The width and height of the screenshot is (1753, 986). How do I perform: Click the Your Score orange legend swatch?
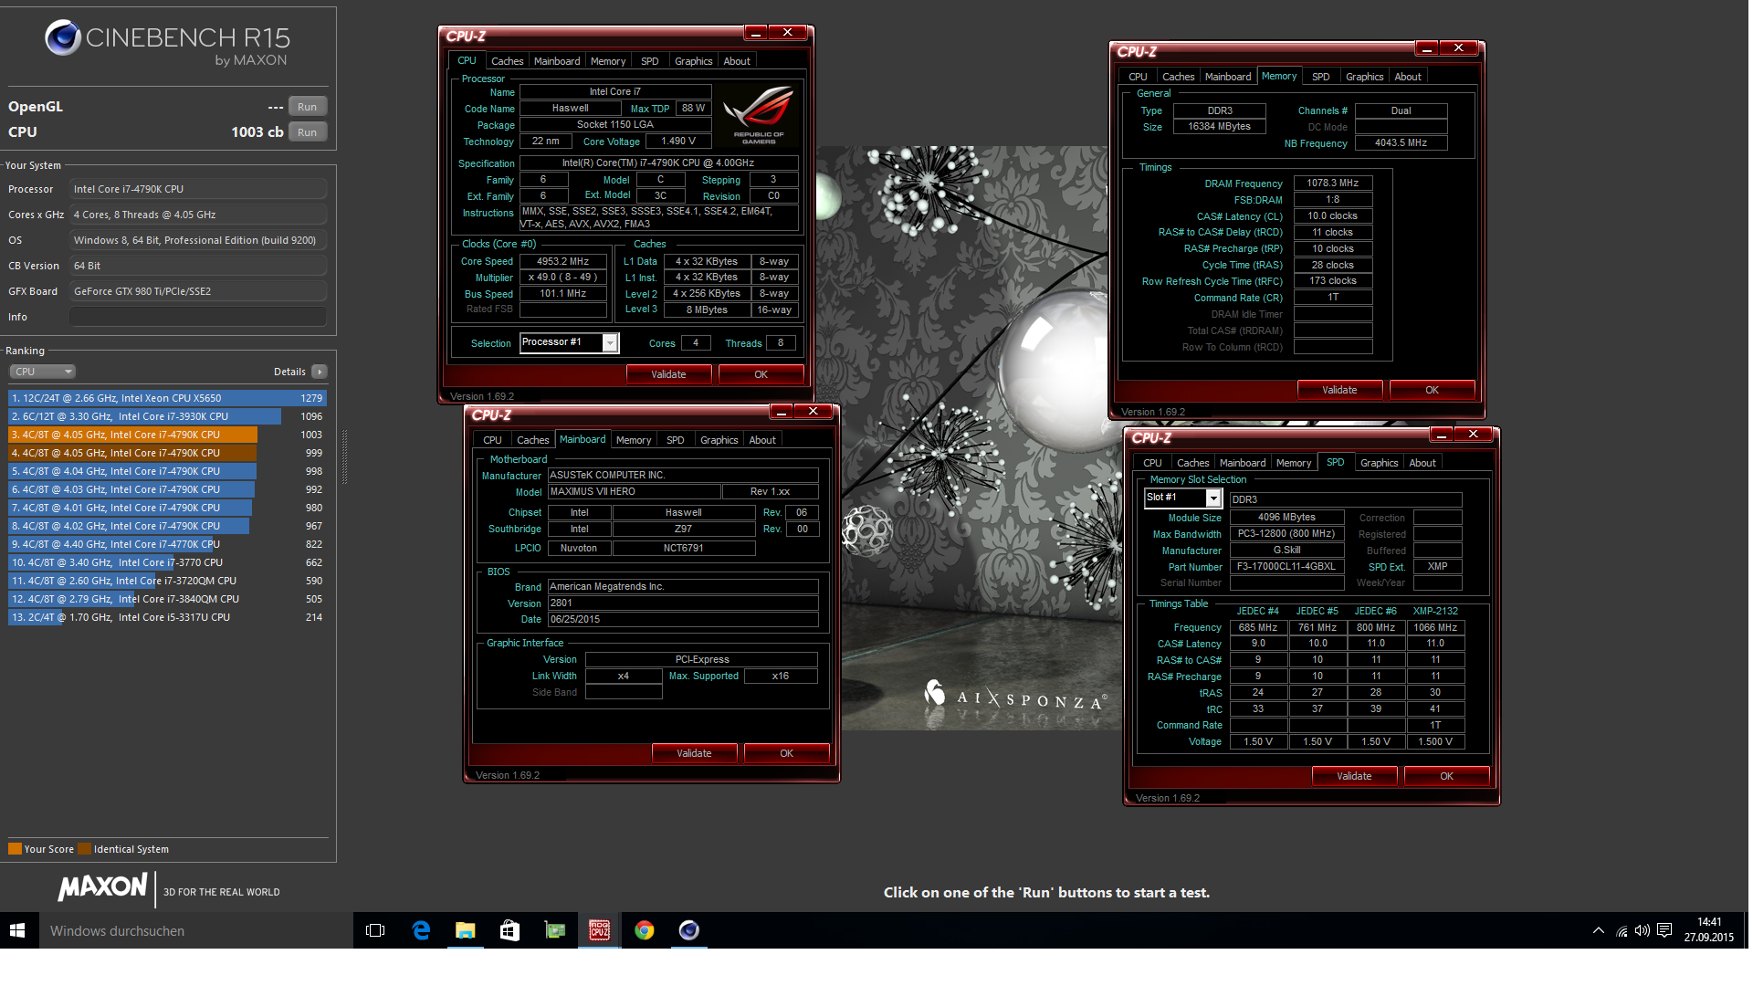15,849
